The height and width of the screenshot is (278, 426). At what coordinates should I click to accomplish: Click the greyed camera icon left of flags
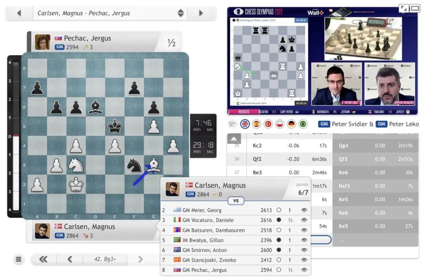pos(232,124)
